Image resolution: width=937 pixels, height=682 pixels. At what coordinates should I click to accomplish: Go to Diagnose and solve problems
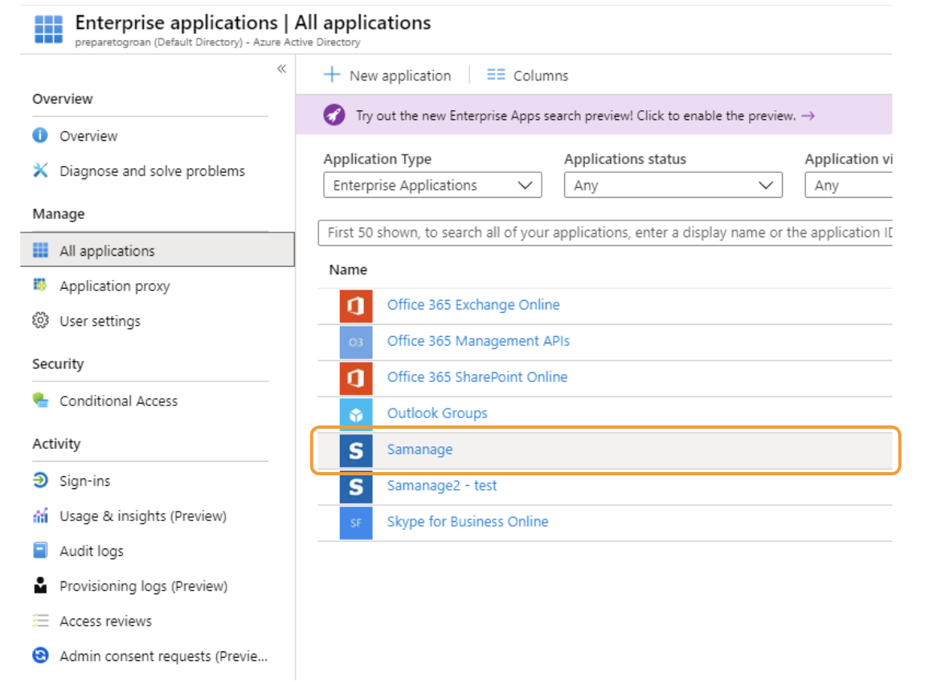coord(152,171)
